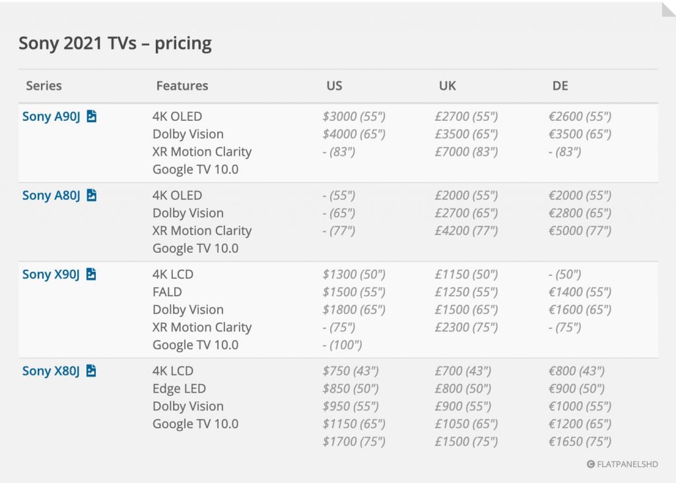
Task: Open the Sony A90J series link
Action: tap(51, 116)
